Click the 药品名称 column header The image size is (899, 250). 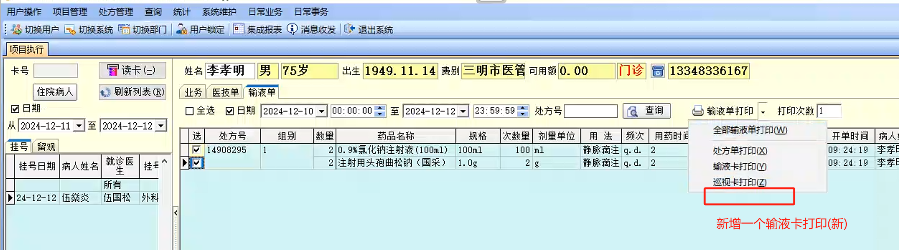tap(396, 136)
